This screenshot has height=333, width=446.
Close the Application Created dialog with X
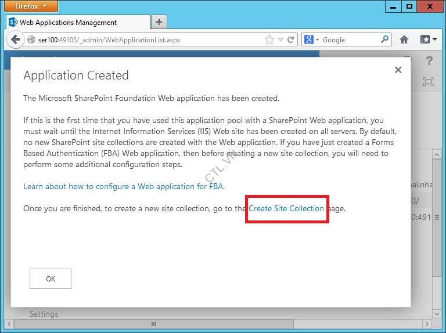[398, 70]
